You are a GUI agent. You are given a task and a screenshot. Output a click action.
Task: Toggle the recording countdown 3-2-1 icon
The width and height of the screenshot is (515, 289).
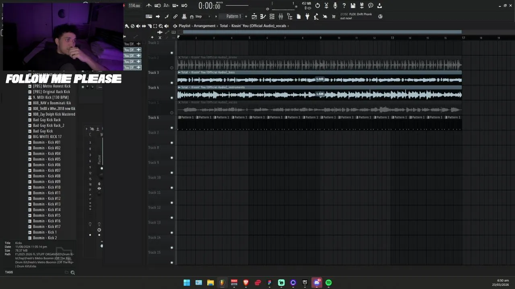(166, 6)
